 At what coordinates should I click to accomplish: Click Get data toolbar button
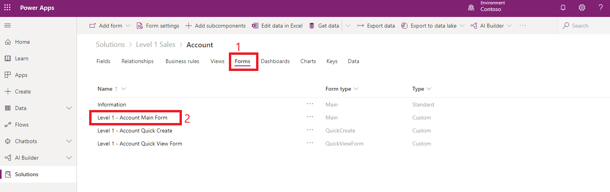tap(324, 26)
